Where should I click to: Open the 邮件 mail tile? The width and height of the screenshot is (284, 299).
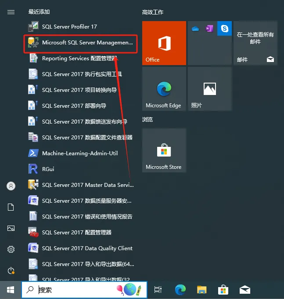point(255,43)
